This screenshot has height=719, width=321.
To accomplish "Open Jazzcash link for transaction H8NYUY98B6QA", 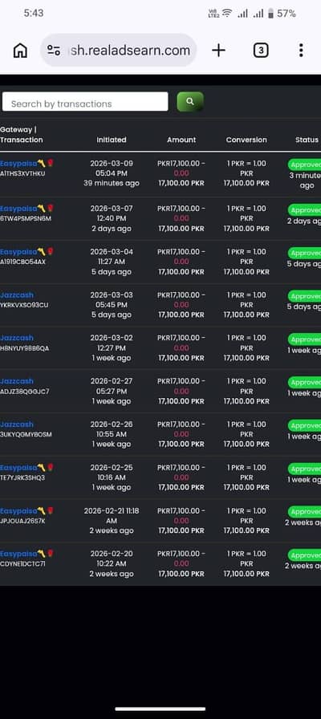I will pos(17,338).
